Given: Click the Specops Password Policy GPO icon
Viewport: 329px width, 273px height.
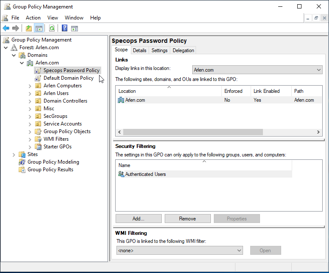Looking at the screenshot, I should tap(38, 70).
